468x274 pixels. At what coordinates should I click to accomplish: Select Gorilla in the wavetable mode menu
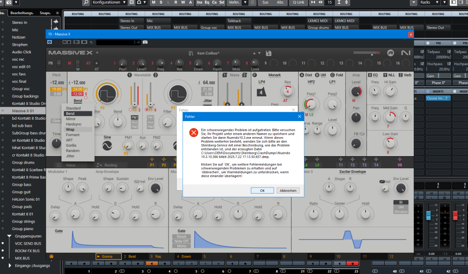point(71,145)
